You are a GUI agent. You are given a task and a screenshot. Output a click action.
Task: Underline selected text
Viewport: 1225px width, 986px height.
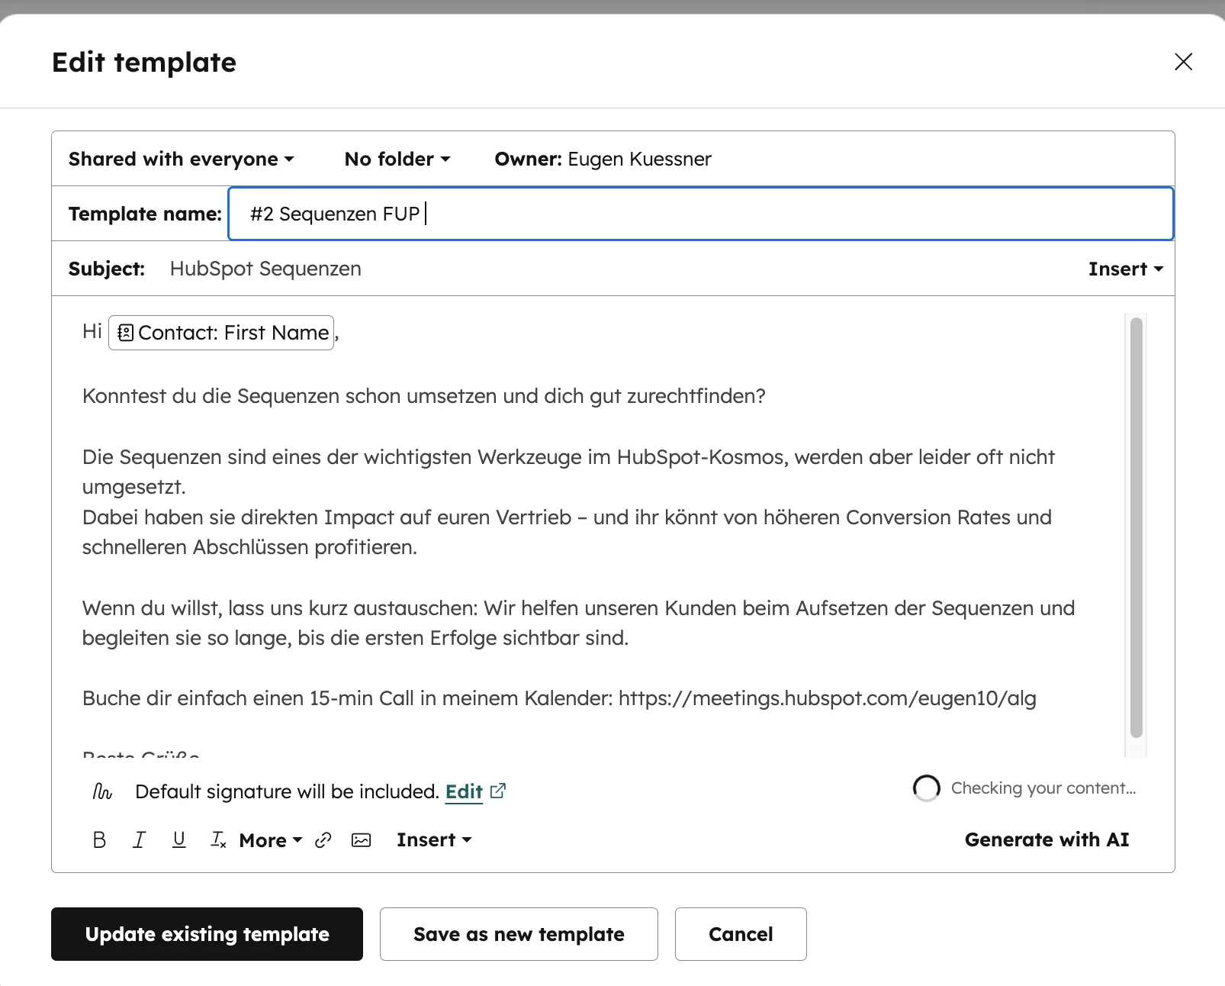[x=178, y=839]
